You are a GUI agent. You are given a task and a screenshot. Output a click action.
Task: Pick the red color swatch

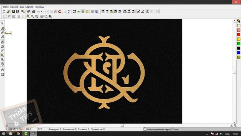click(238, 35)
